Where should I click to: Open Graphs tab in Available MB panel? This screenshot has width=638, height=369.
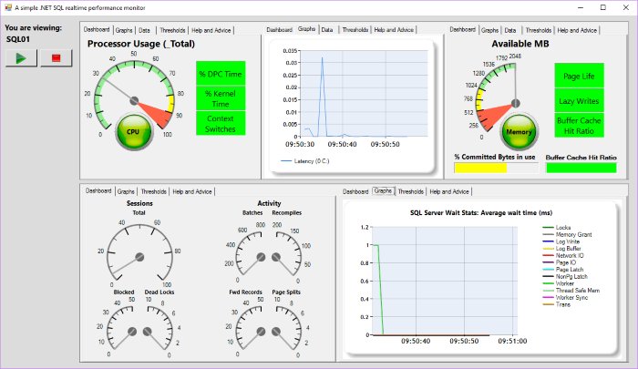point(489,30)
